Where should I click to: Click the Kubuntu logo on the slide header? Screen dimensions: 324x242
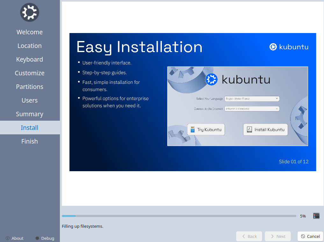[x=273, y=47]
